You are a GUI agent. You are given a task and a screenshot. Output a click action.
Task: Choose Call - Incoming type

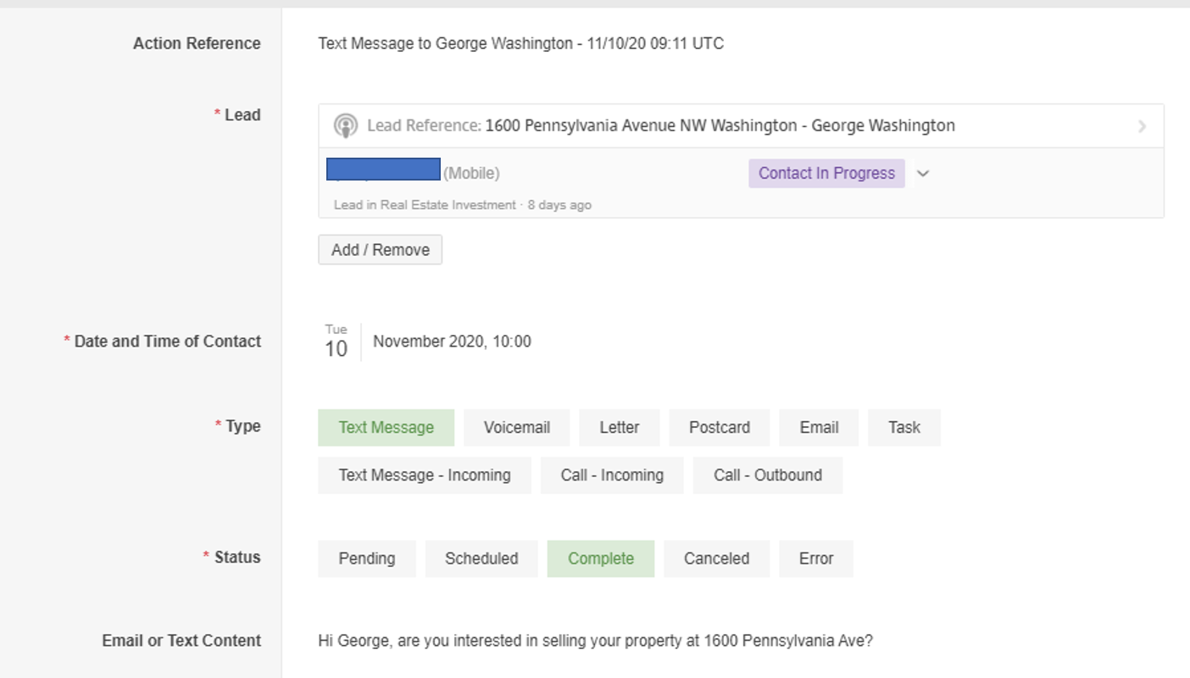pyautogui.click(x=611, y=475)
